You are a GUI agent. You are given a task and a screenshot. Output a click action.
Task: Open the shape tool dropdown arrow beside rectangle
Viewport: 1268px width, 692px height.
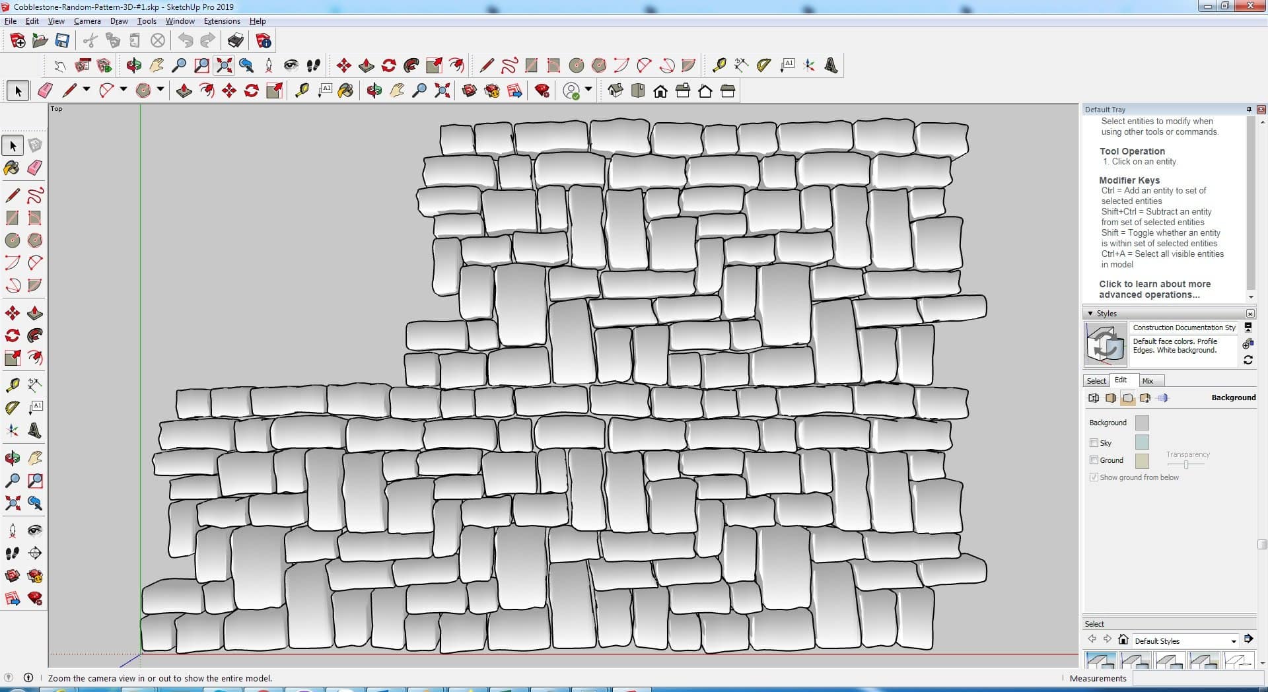(160, 90)
